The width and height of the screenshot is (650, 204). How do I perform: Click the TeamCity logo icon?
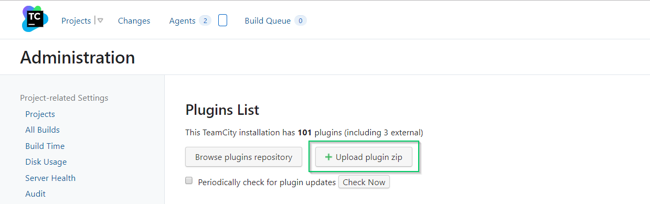[x=35, y=19]
